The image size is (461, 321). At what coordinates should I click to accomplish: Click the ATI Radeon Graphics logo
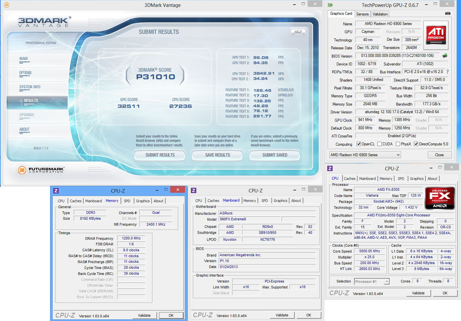[436, 35]
